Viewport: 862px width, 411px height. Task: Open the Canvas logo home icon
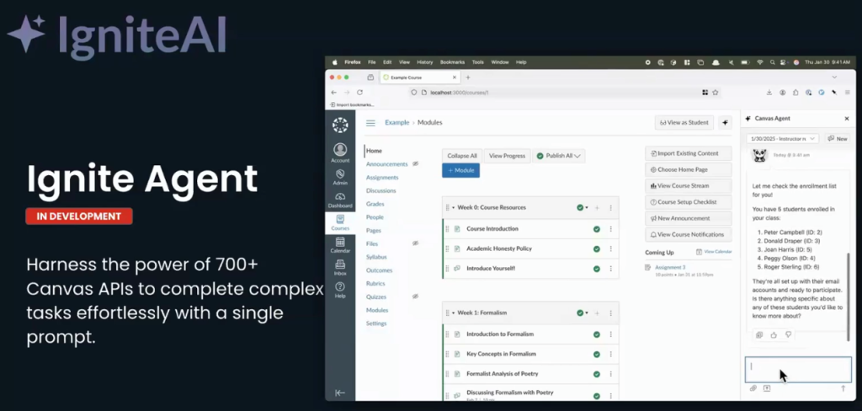(340, 125)
